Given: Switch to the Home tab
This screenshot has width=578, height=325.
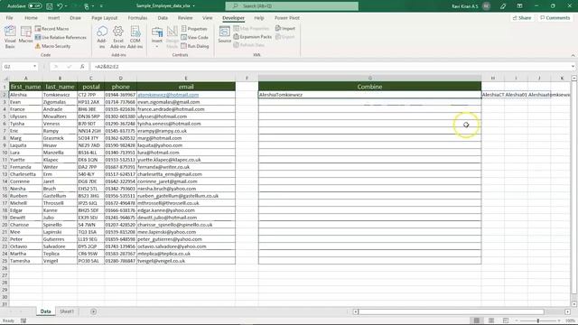Looking at the screenshot, I should [31, 18].
